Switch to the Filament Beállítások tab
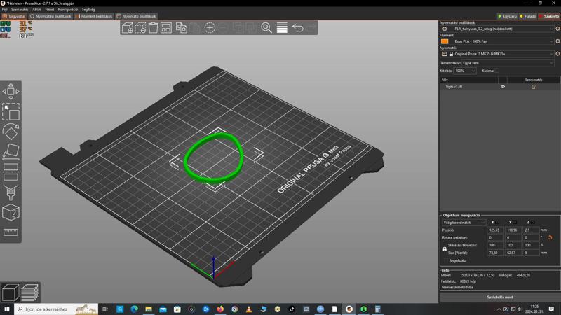561x315 pixels. click(x=94, y=16)
